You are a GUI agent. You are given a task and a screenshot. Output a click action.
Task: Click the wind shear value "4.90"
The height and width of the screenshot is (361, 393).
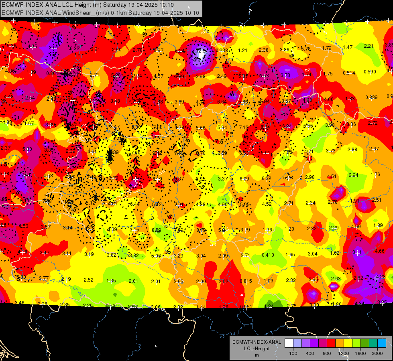click(x=222, y=205)
